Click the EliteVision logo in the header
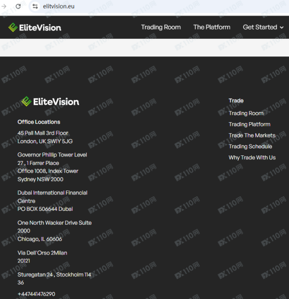This screenshot has height=299, width=289. tap(35, 27)
